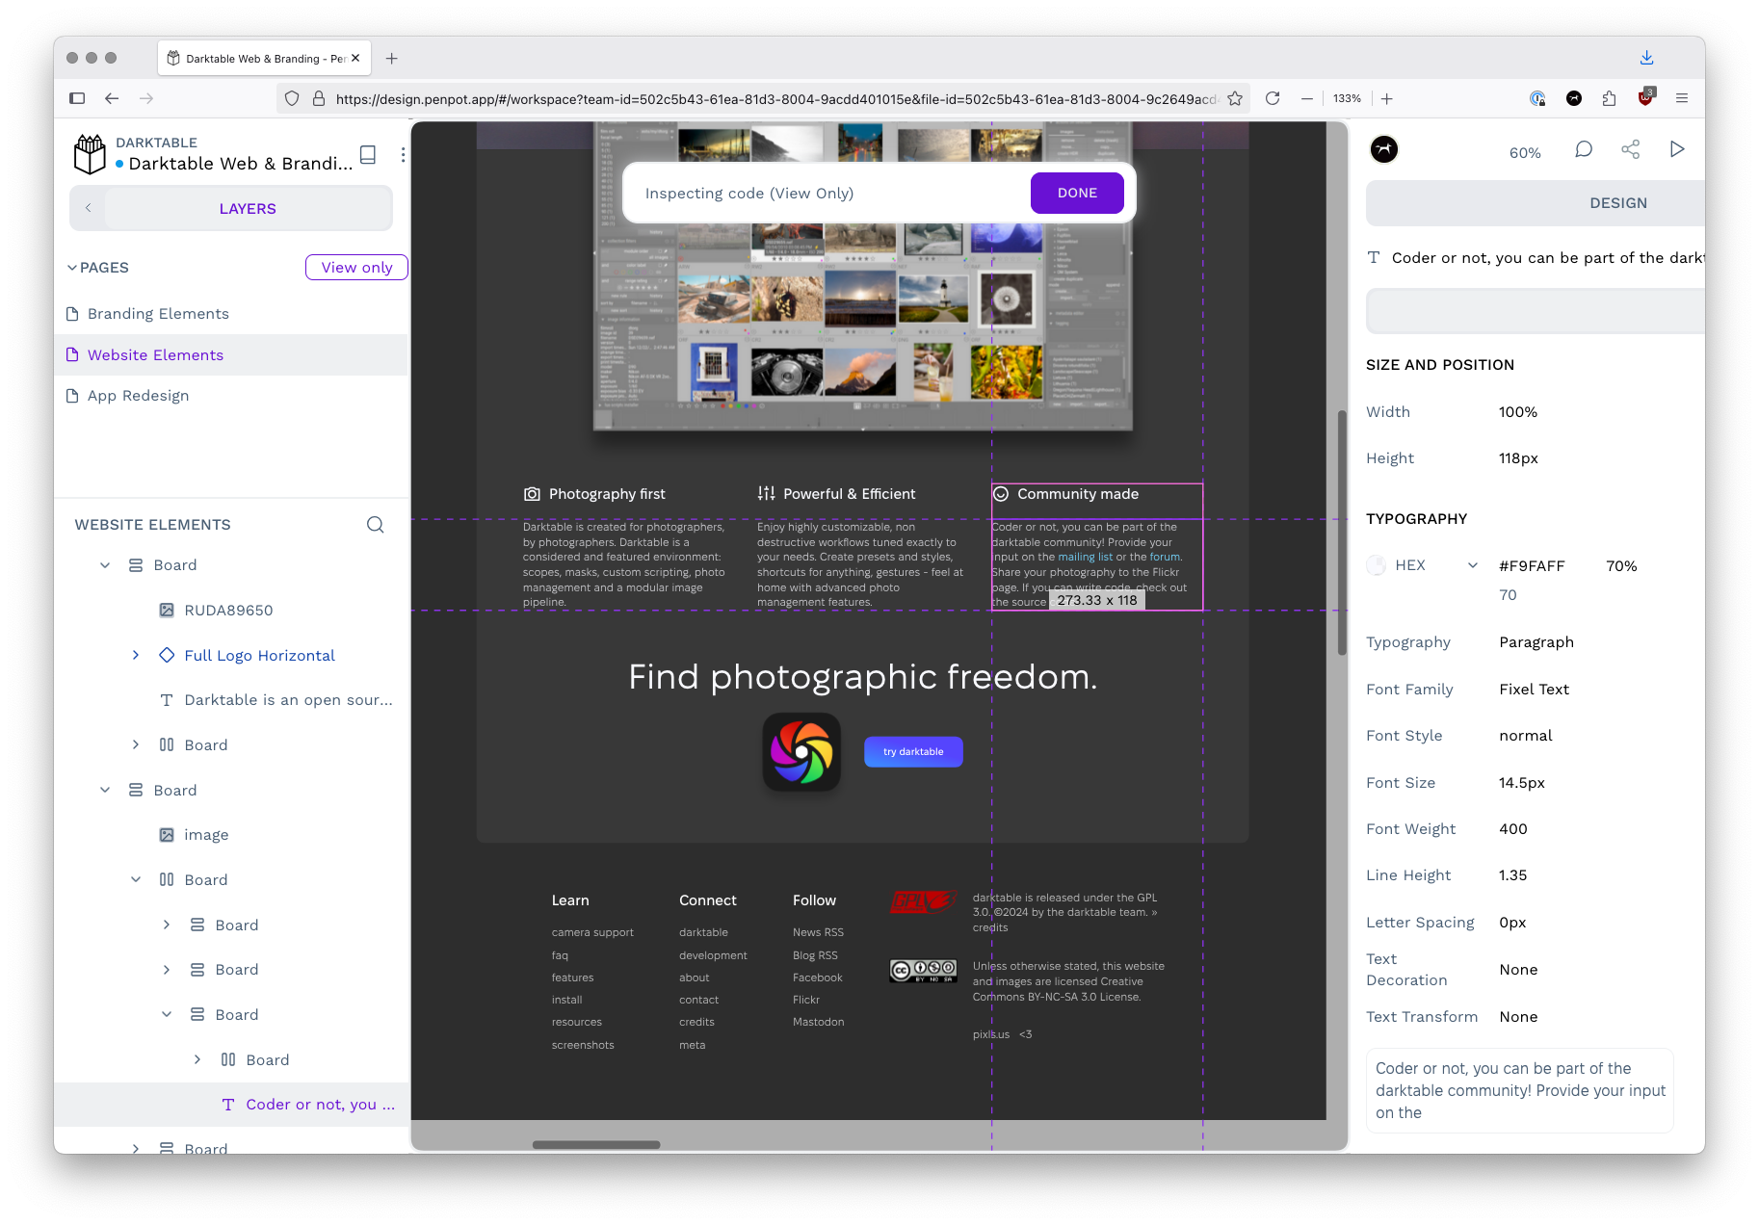This screenshot has height=1225, width=1759.
Task: Switch to the LAYERS tab
Action: (x=248, y=209)
